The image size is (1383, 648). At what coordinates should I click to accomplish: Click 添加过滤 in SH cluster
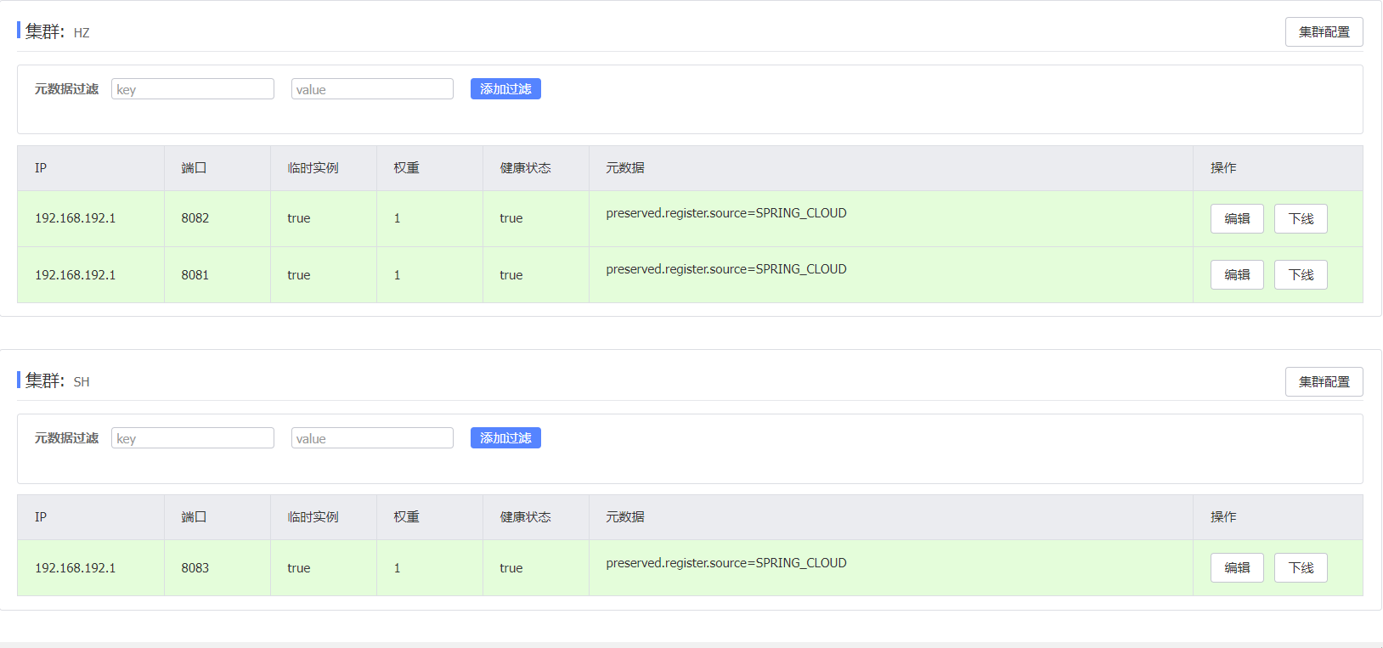[505, 438]
